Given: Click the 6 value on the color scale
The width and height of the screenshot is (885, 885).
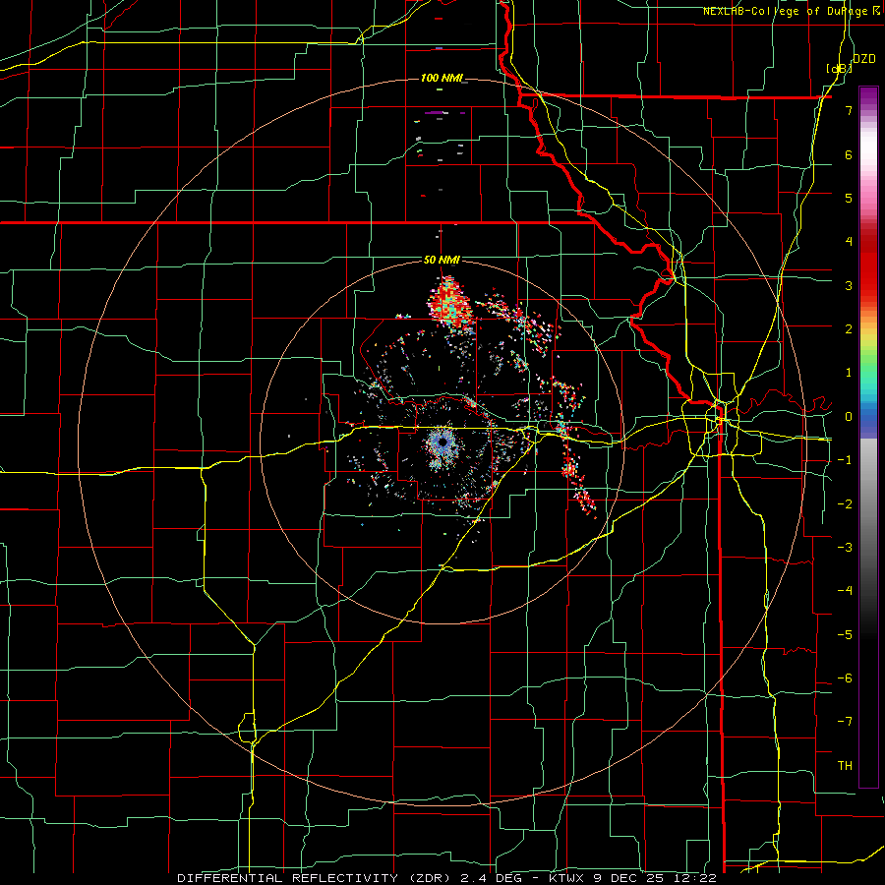Looking at the screenshot, I should pos(849,154).
